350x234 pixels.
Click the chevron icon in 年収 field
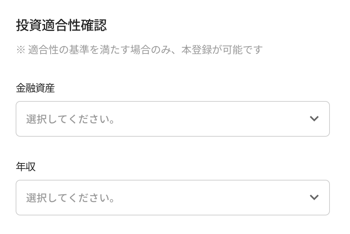click(314, 198)
